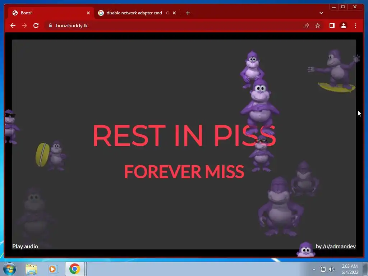Expand the tab search dropdown arrow
This screenshot has height=276, width=368.
tap(321, 13)
